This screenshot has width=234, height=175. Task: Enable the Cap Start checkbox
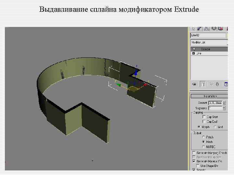(204, 117)
